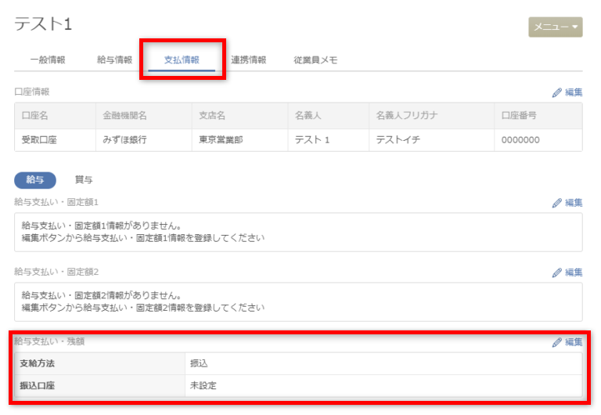Select the 支払情報 tab

coord(182,60)
